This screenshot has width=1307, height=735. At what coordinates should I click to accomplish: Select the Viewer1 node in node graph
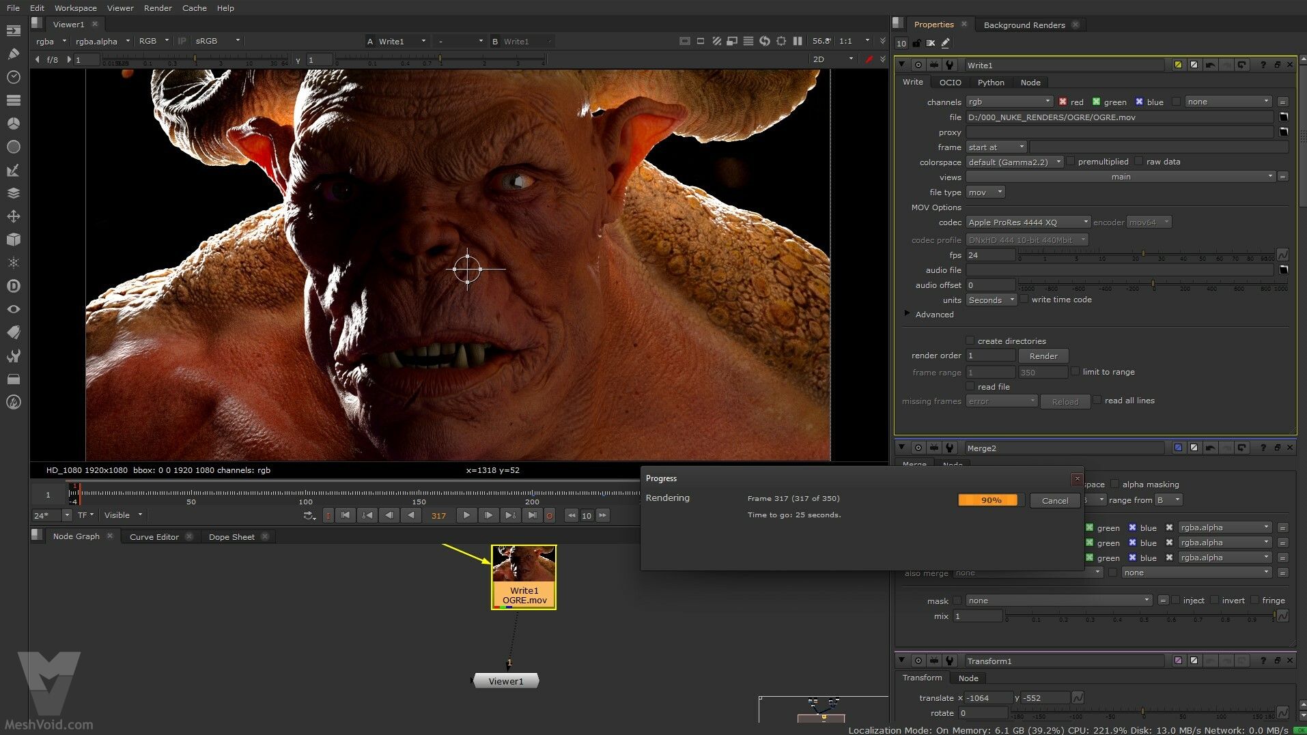point(505,681)
